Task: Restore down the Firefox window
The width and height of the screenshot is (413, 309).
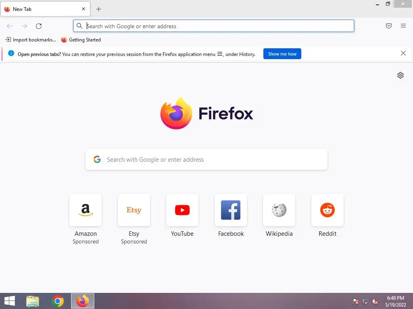Action: tap(388, 4)
